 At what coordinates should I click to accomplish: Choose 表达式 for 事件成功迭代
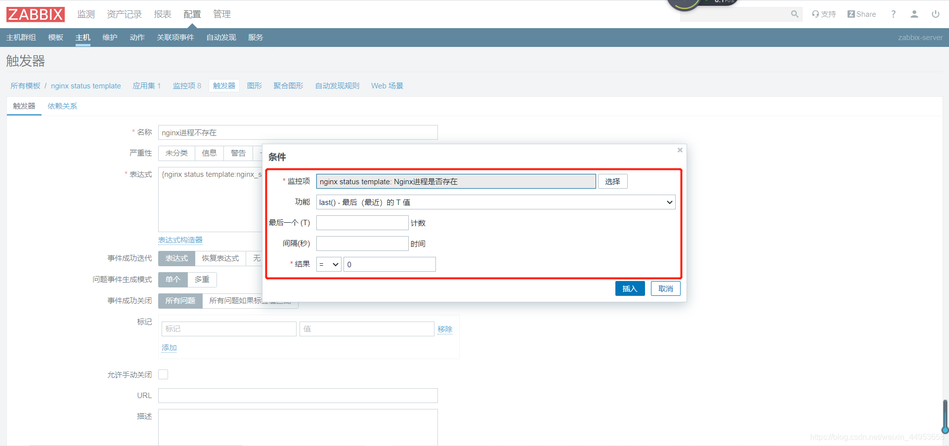click(x=176, y=258)
